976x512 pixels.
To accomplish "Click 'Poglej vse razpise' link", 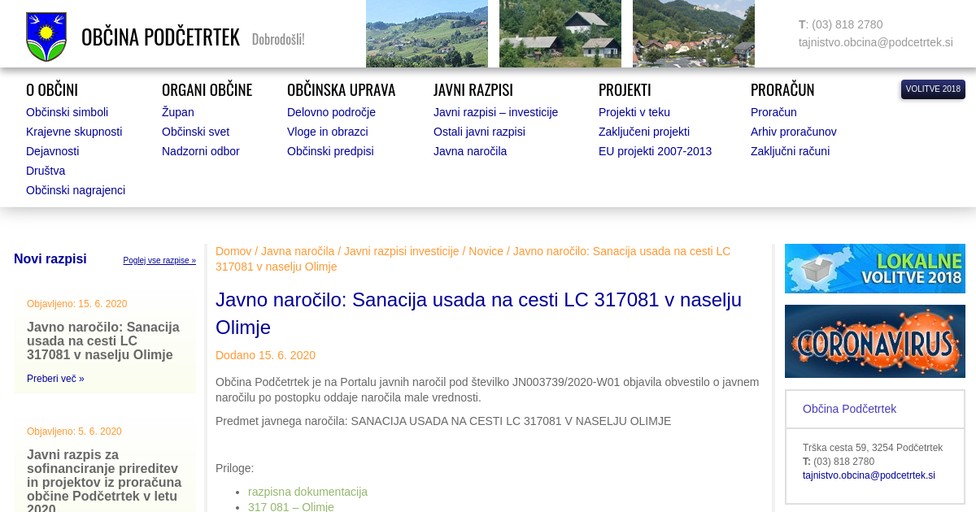I will pyautogui.click(x=159, y=261).
